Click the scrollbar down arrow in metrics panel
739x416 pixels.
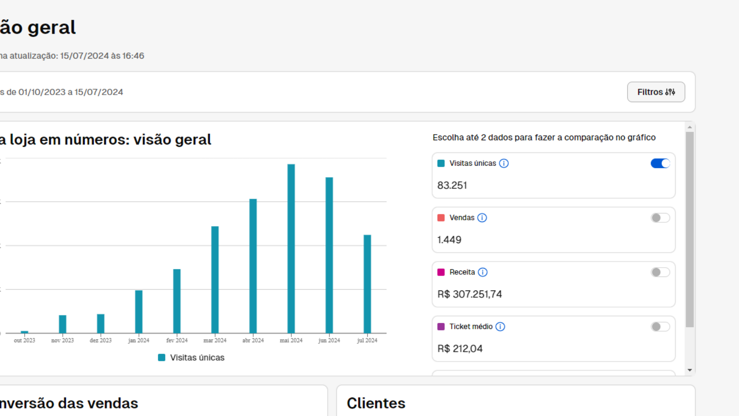(x=690, y=370)
